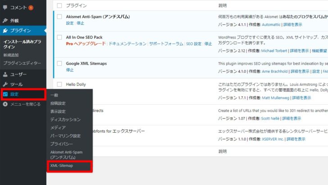The width and height of the screenshot is (328, 185).
Task: Click the 説明 column header at top
Action: [x=223, y=5]
